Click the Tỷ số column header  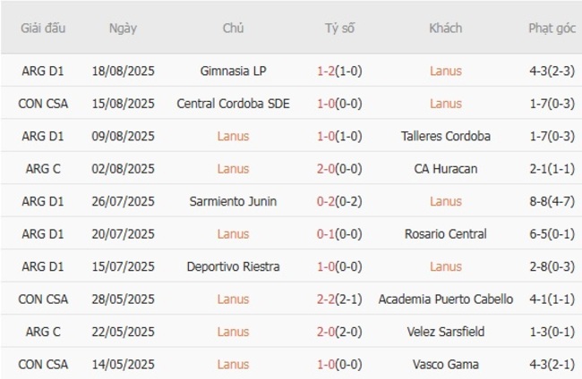(x=339, y=28)
